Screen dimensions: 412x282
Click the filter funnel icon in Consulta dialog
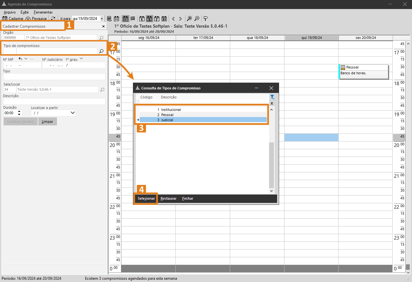pos(272,97)
